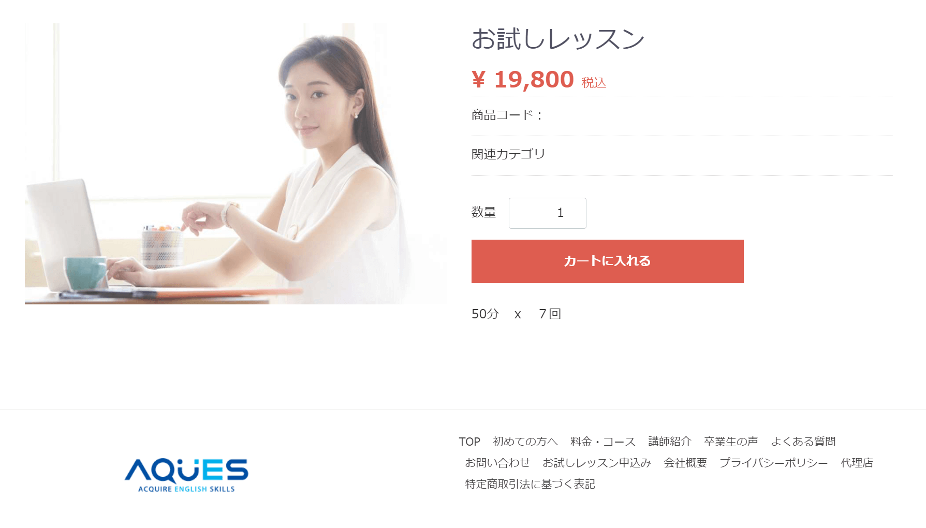
Task: Click the 商品コード label row
Action: pyautogui.click(x=682, y=115)
